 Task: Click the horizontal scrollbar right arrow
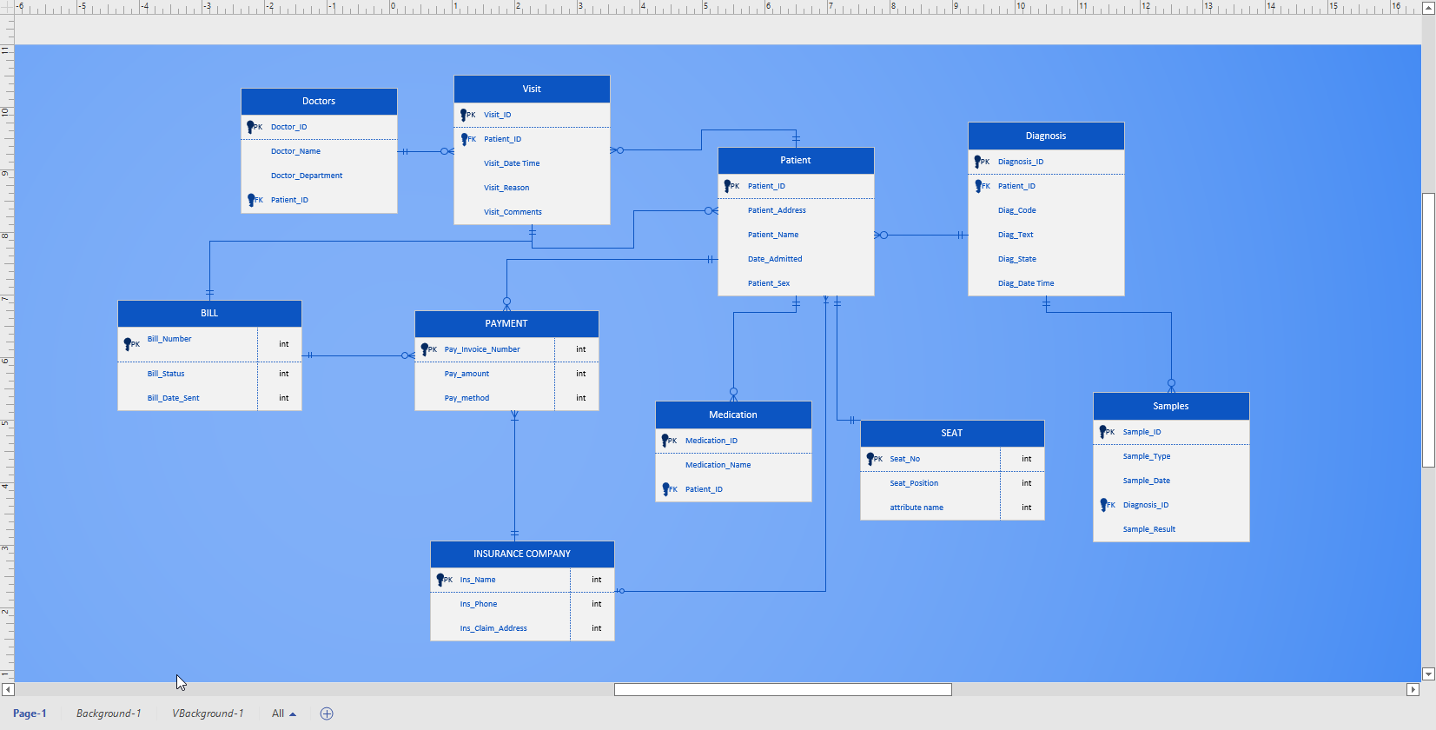coord(1413,689)
